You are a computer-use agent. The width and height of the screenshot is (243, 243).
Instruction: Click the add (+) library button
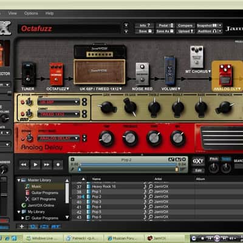[x=22, y=227]
